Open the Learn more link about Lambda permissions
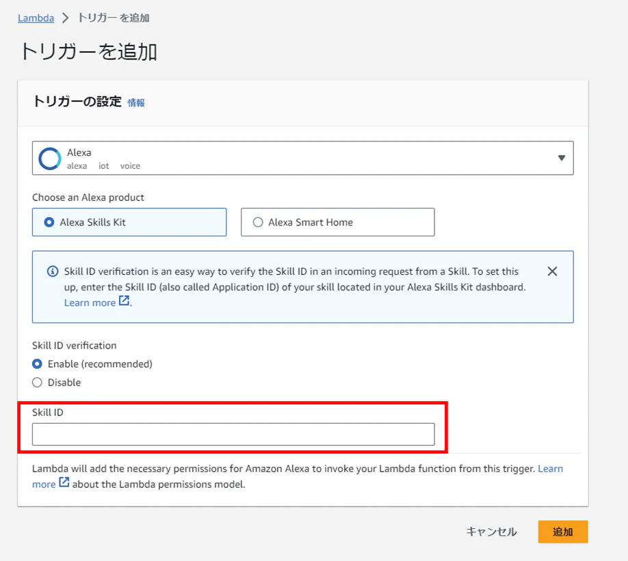Screen dimensions: 628x561 click(550, 469)
